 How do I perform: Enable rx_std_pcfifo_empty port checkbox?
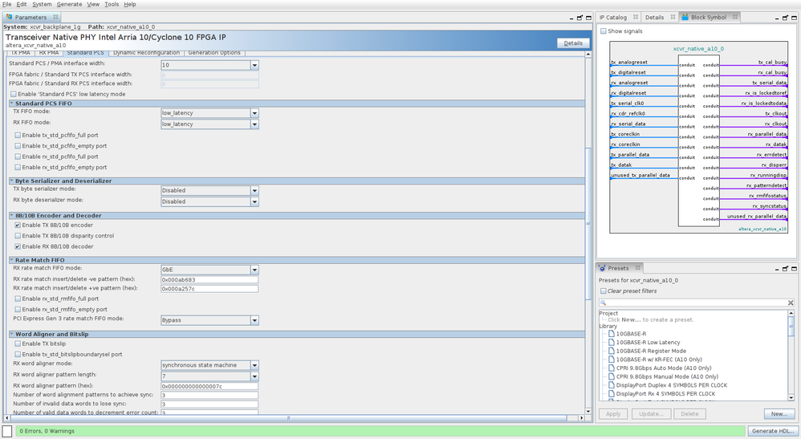click(x=18, y=168)
